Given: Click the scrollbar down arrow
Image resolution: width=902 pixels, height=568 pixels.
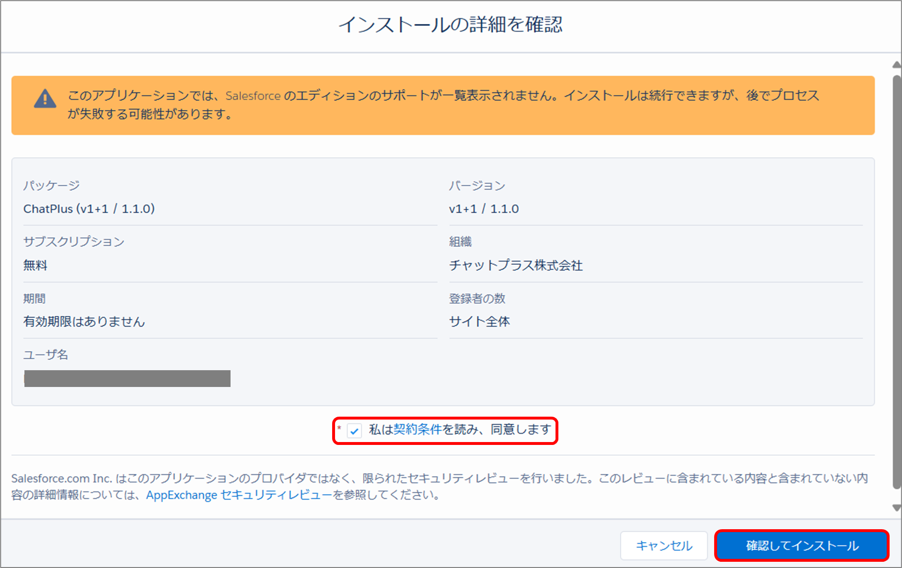Looking at the screenshot, I should [x=896, y=508].
